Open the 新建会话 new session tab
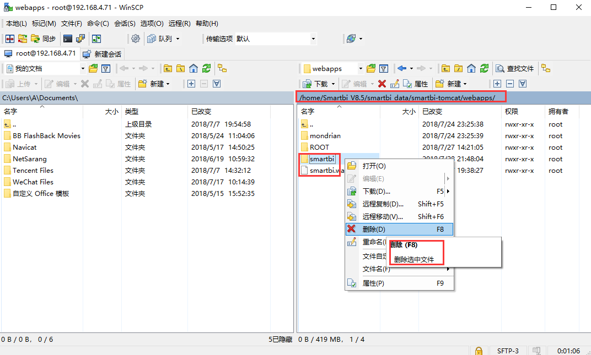The height and width of the screenshot is (355, 591). tap(103, 54)
